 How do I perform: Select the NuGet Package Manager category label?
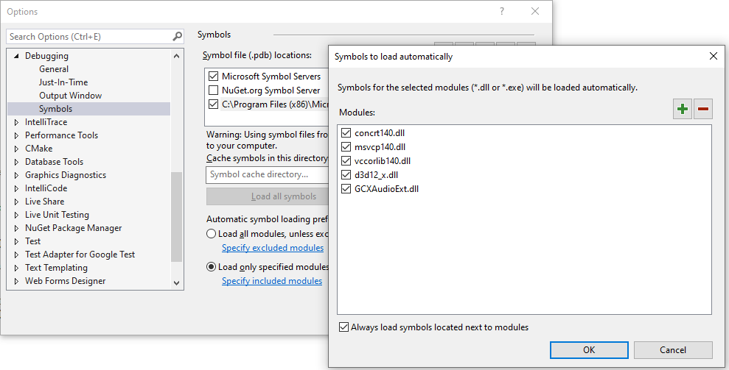click(74, 228)
